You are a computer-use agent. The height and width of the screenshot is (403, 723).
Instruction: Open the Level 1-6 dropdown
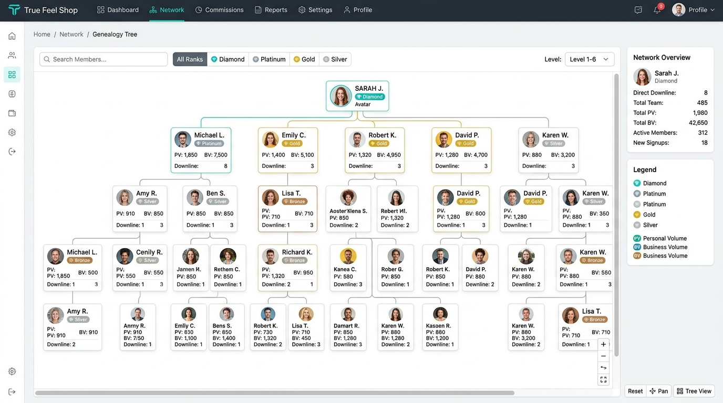coord(589,59)
